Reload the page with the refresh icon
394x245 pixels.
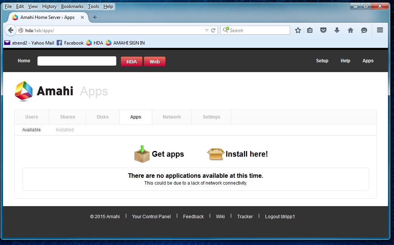(x=213, y=30)
